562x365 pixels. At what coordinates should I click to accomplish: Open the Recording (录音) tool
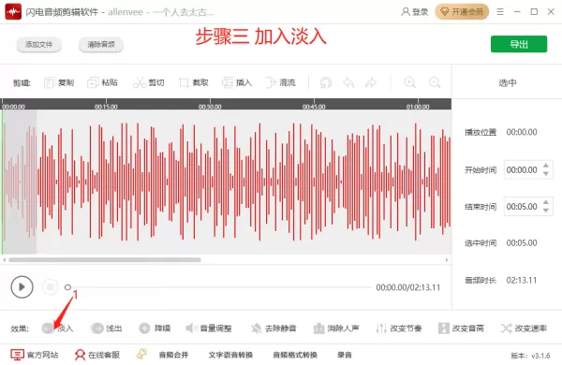(x=345, y=355)
